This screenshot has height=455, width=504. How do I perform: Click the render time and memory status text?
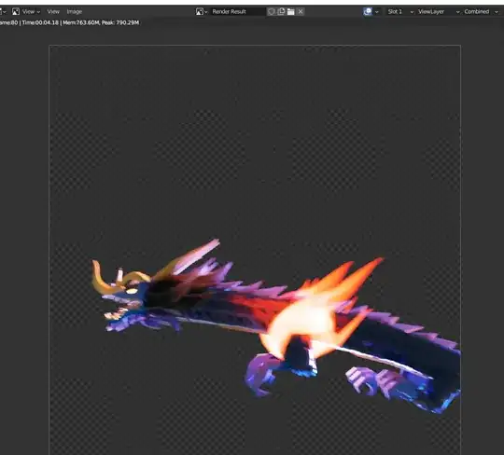pyautogui.click(x=69, y=22)
